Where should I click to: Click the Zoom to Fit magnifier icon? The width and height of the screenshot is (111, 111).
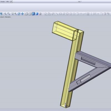click(5, 14)
